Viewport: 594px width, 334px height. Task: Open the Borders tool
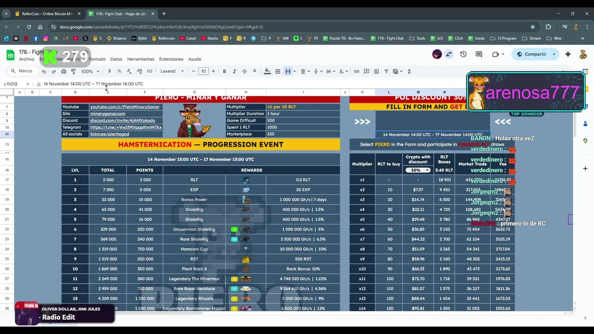click(278, 71)
